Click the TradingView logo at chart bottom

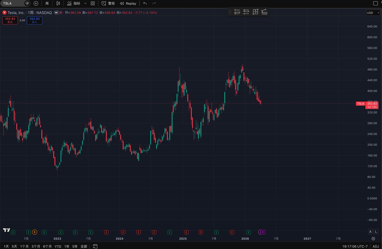(x=7, y=230)
